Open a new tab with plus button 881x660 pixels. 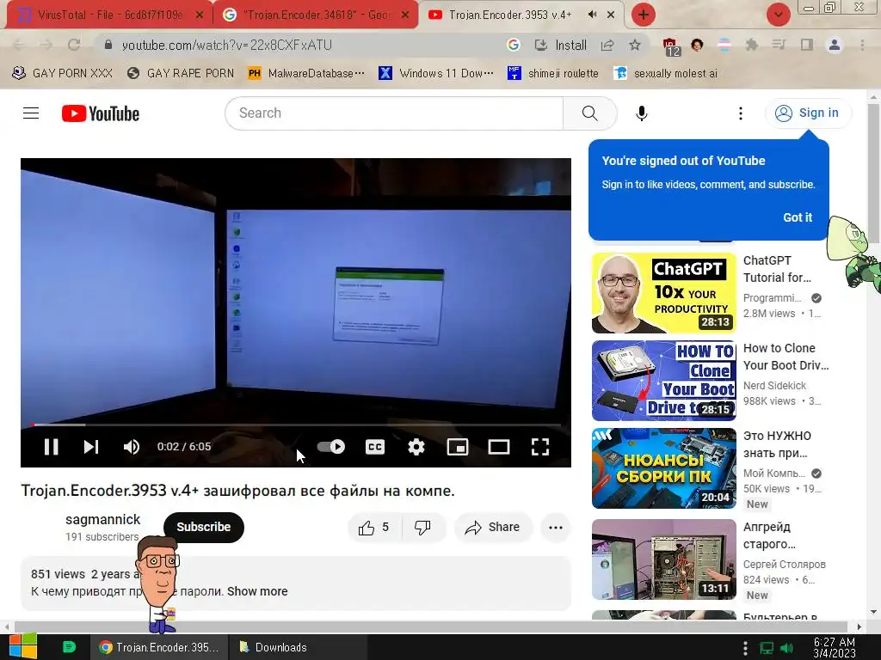[644, 15]
